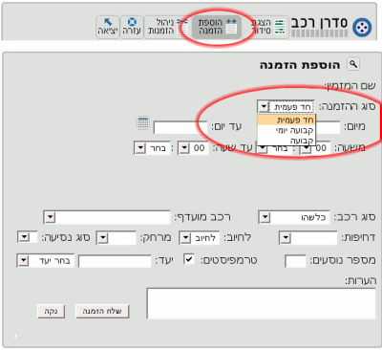
Task: Focus the מספר נוסעים input field
Action: point(295,261)
